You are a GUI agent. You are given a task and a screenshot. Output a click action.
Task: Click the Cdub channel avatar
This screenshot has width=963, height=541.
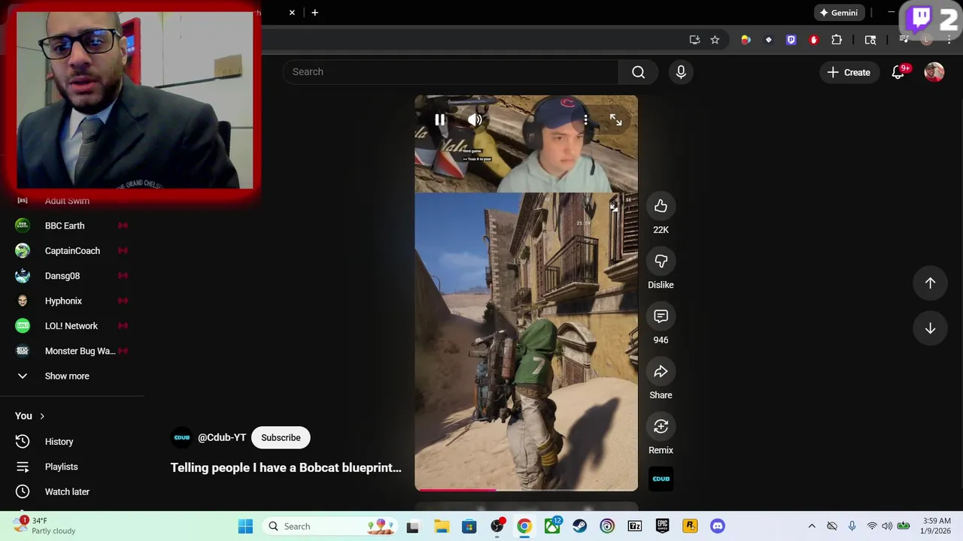[x=181, y=437]
